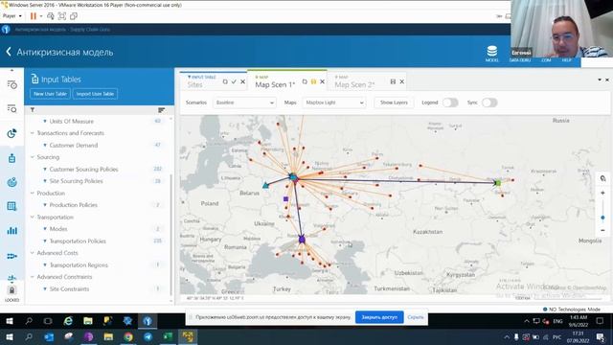Click the New User Table button
613x345 pixels.
pyautogui.click(x=50, y=94)
